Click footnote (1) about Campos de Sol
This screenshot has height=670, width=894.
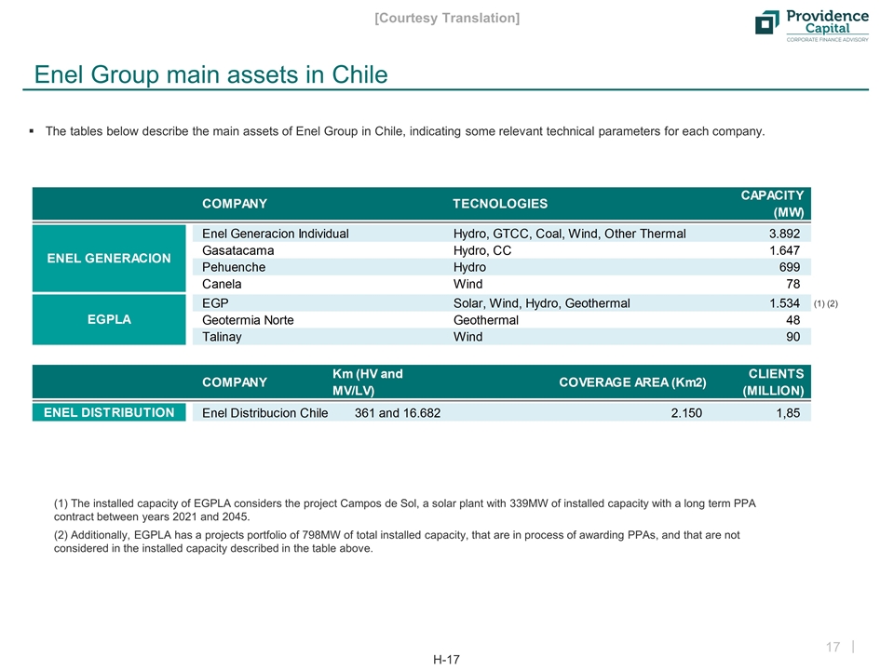point(405,510)
